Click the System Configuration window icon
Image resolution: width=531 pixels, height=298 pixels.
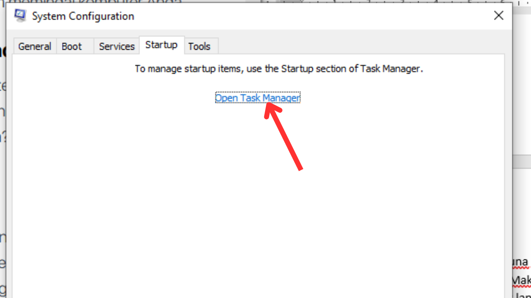(20, 16)
